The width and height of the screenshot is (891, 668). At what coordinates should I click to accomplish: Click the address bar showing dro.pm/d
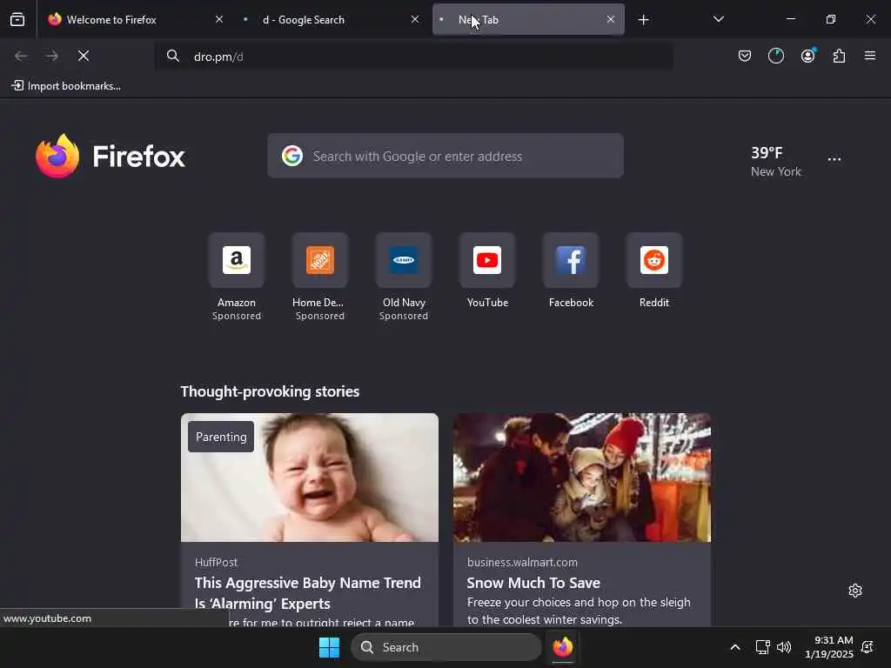click(x=415, y=57)
